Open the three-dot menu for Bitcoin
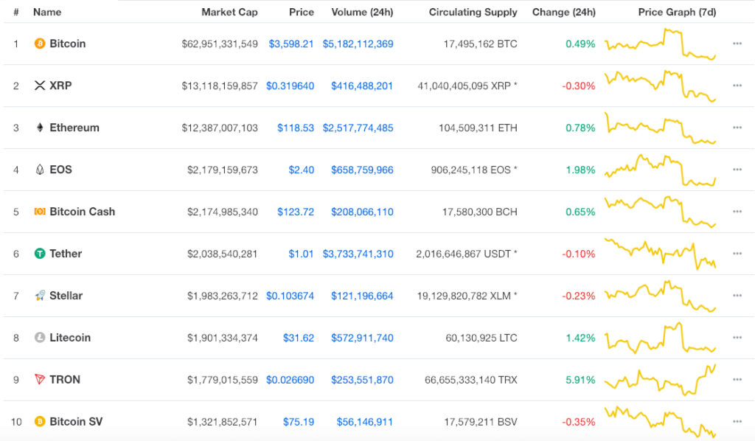The image size is (755, 441). pos(737,44)
